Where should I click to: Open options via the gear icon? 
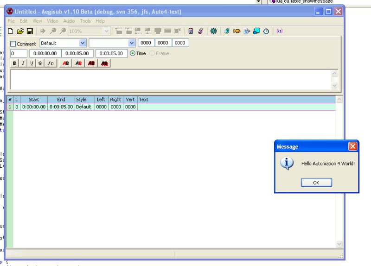[213, 32]
